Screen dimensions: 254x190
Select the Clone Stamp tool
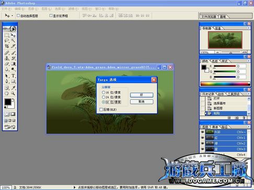pyautogui.click(x=7, y=58)
